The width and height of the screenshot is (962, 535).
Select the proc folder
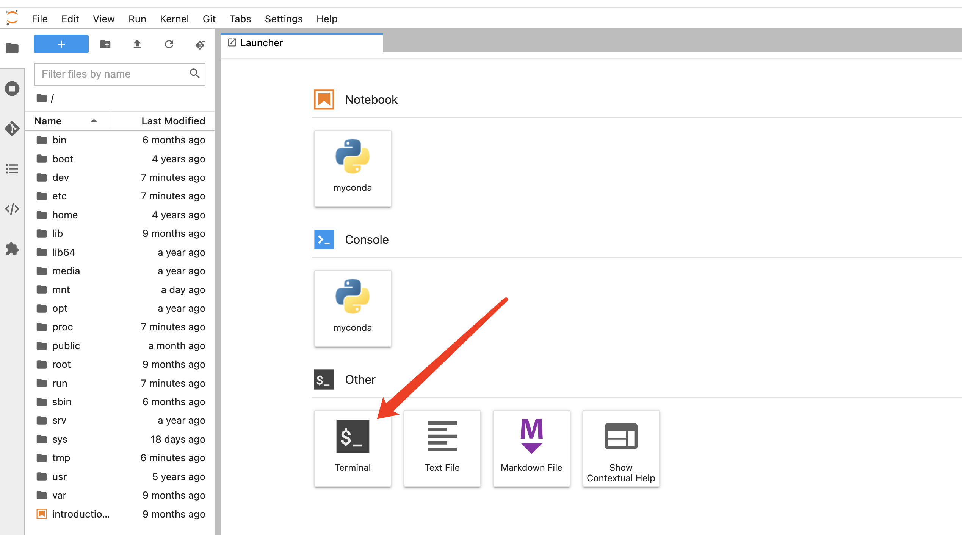coord(120,327)
